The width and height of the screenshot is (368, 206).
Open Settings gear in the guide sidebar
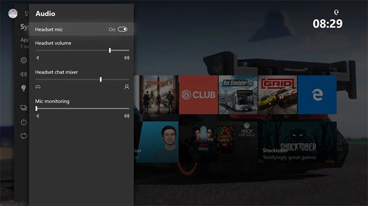(23, 61)
